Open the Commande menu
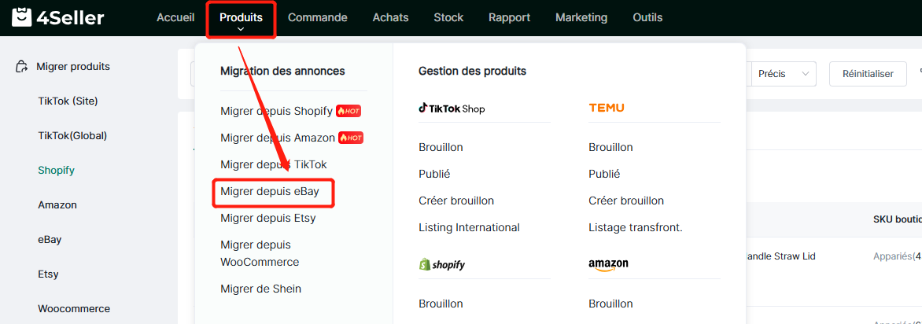 (x=318, y=17)
